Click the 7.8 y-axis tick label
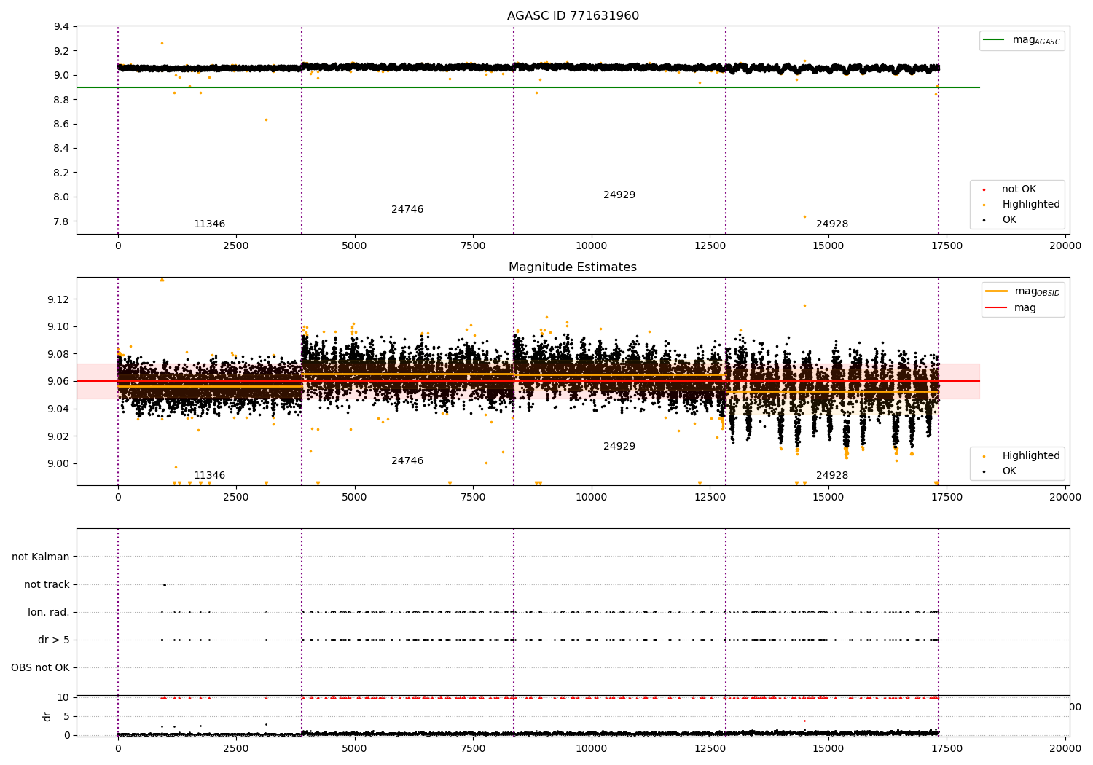Image resolution: width=1093 pixels, height=765 pixels. pyautogui.click(x=61, y=221)
